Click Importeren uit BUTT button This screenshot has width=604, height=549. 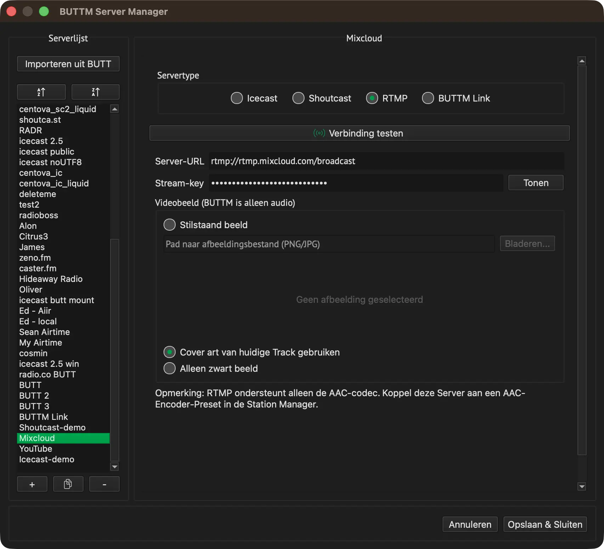[68, 64]
